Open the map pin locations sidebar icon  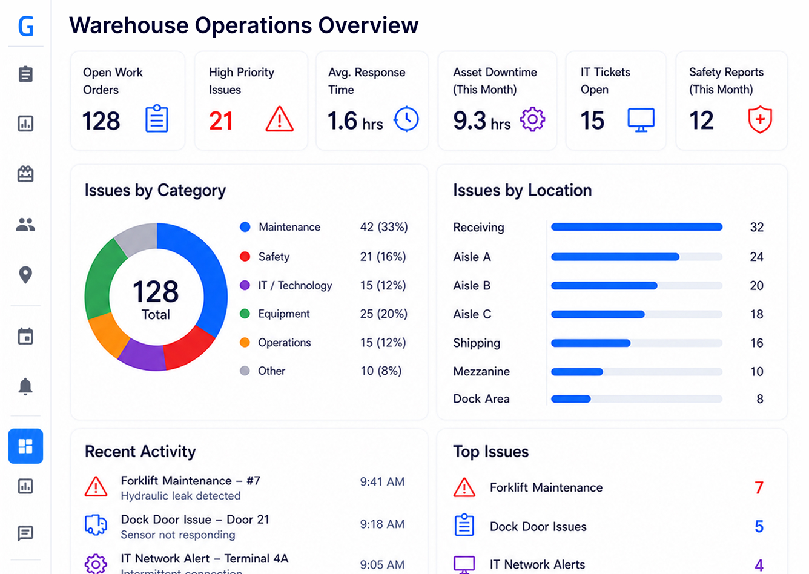tap(25, 275)
